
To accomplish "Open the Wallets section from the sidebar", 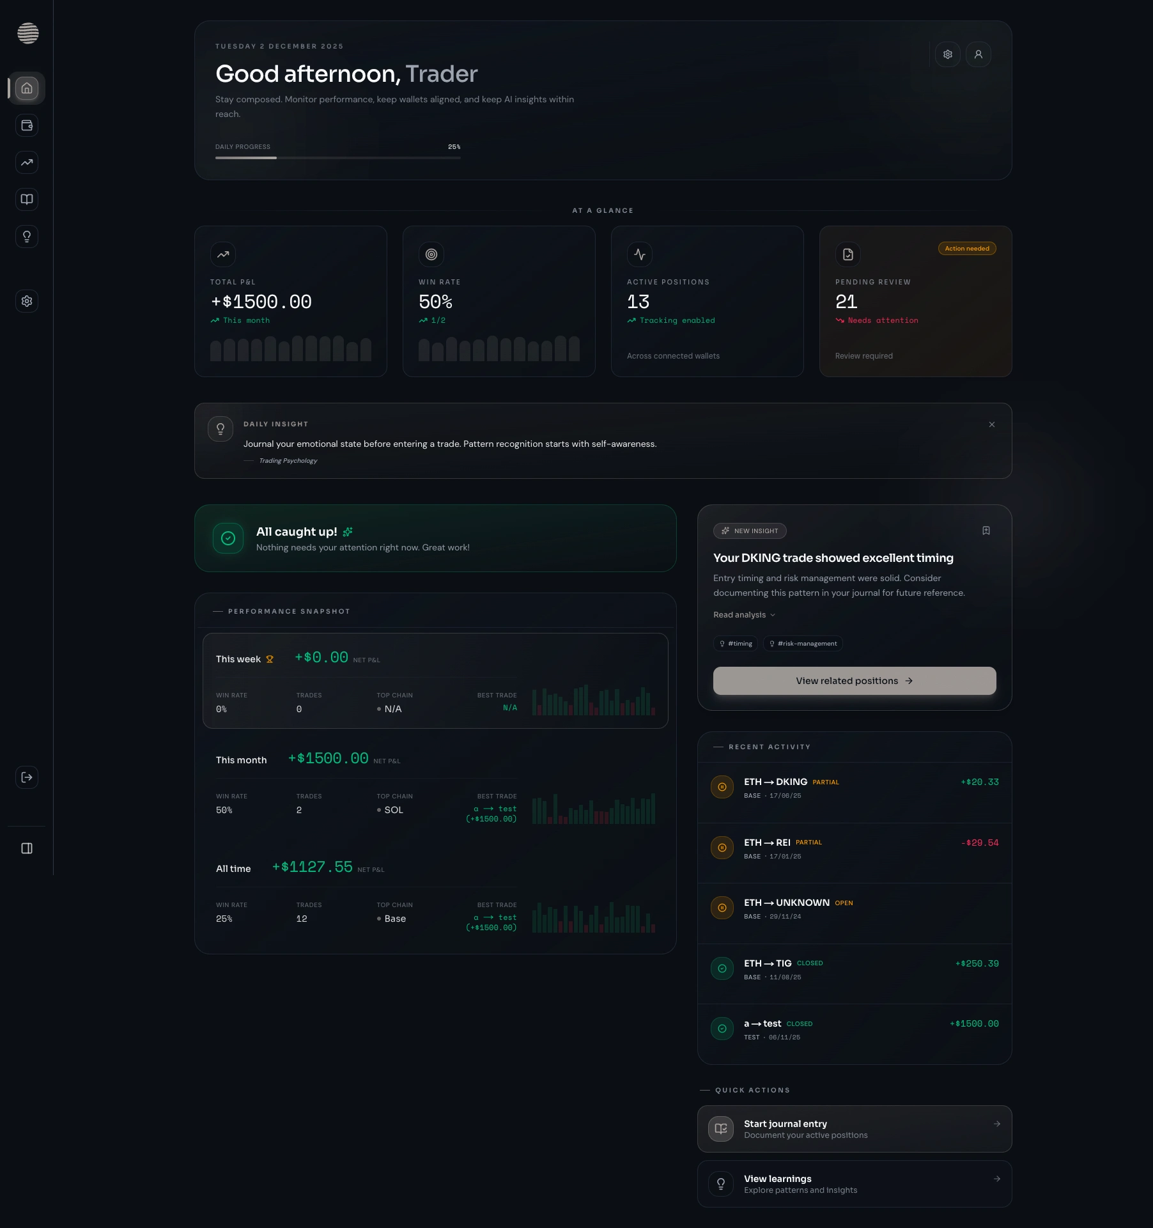I will click(x=26, y=125).
